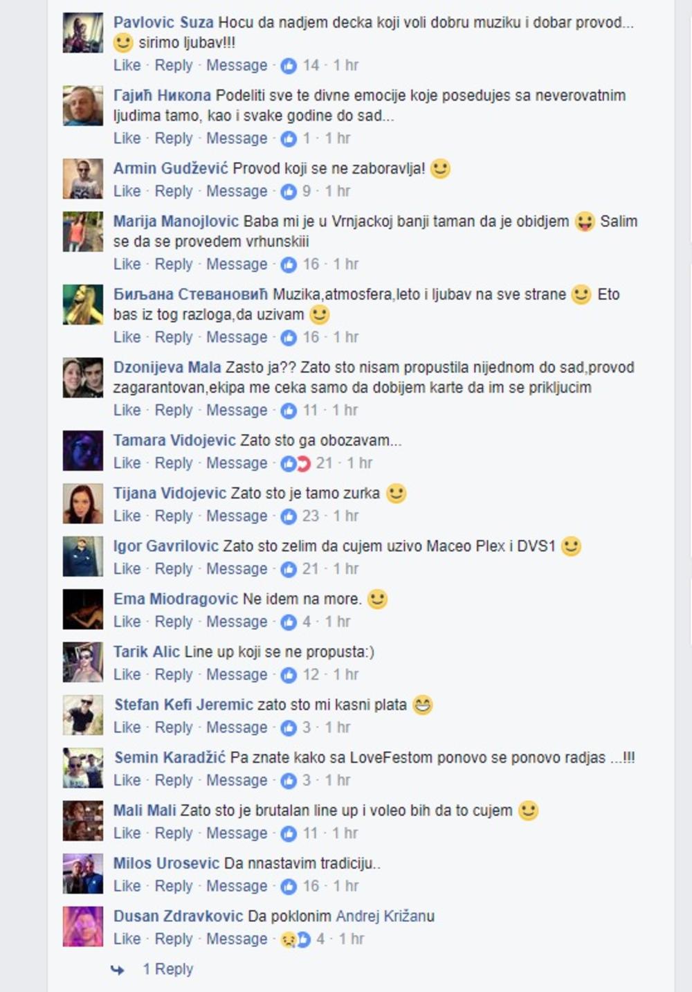Click the reply arrow icon below Dusan's comment
This screenshot has height=992, width=692.
point(117,970)
